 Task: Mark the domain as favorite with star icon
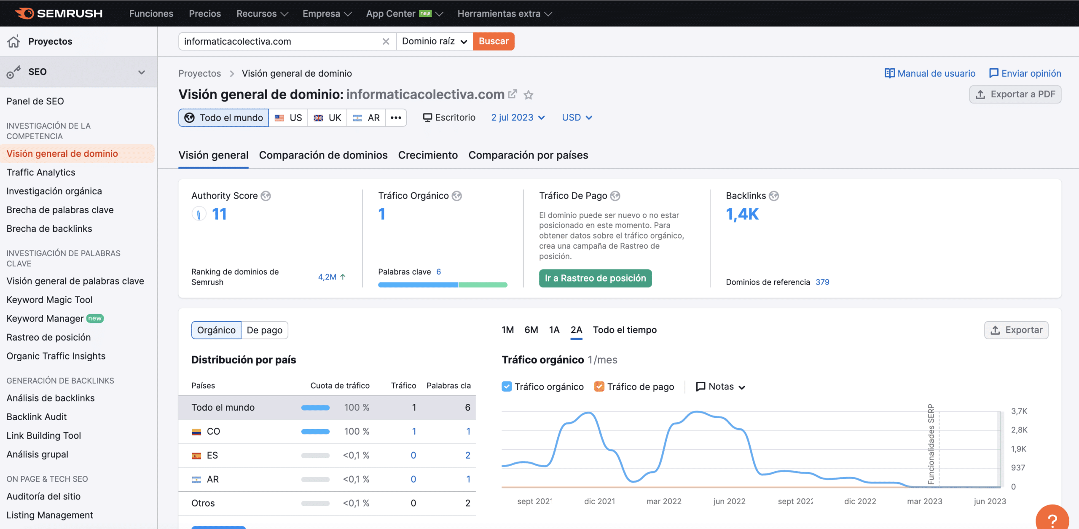529,95
